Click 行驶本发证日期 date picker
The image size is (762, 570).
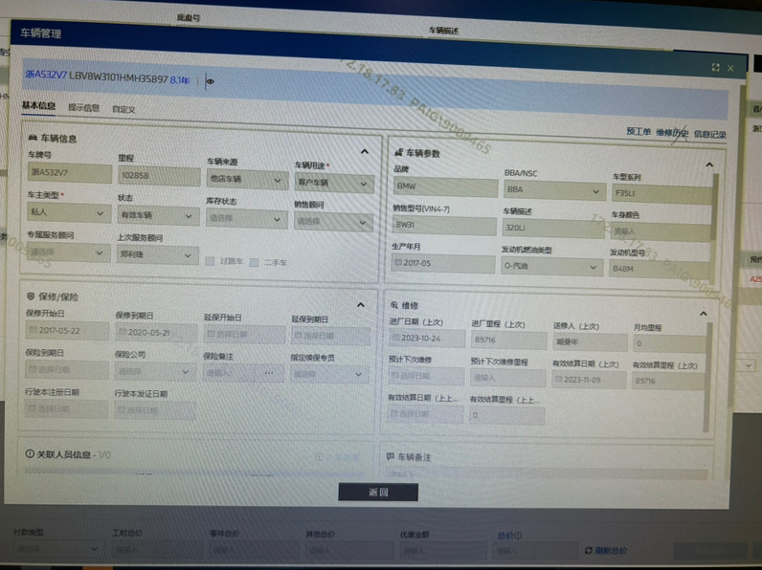pos(155,410)
